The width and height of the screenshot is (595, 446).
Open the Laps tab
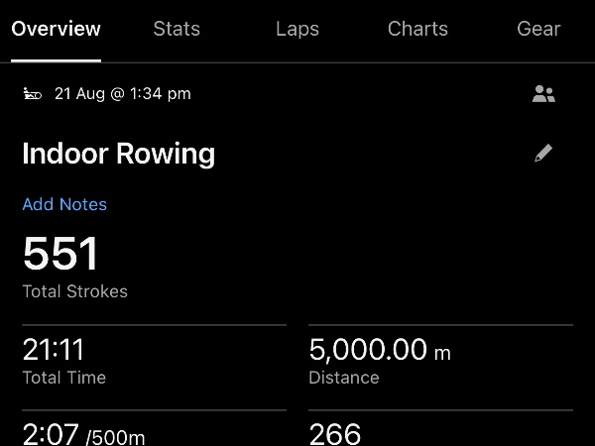pos(297,29)
